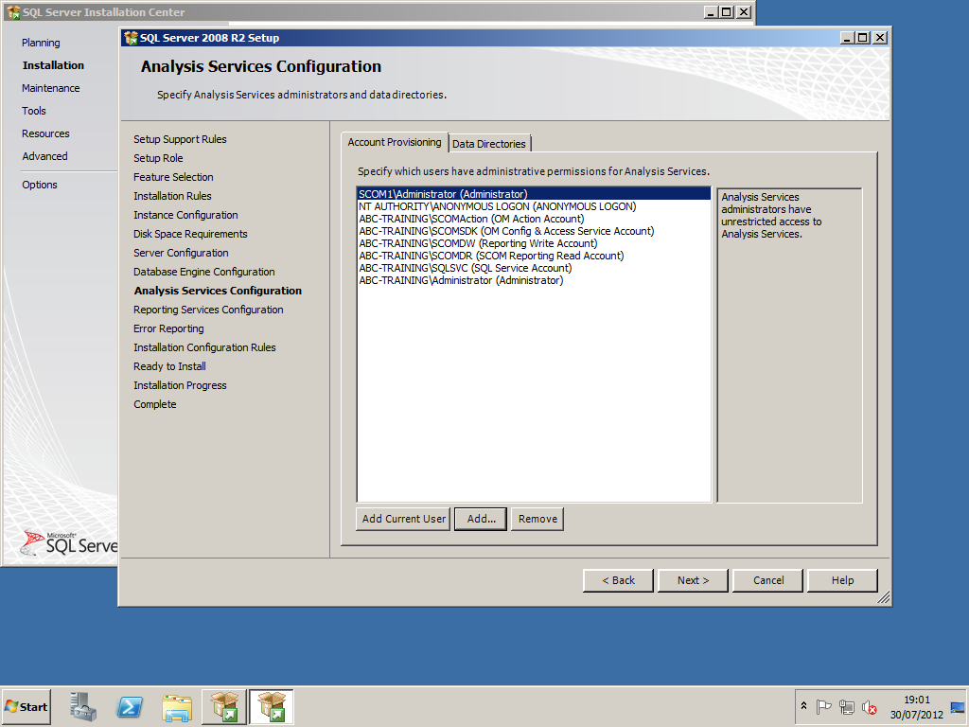The height and width of the screenshot is (727, 969).
Task: Click Installation Progress step
Action: point(180,386)
